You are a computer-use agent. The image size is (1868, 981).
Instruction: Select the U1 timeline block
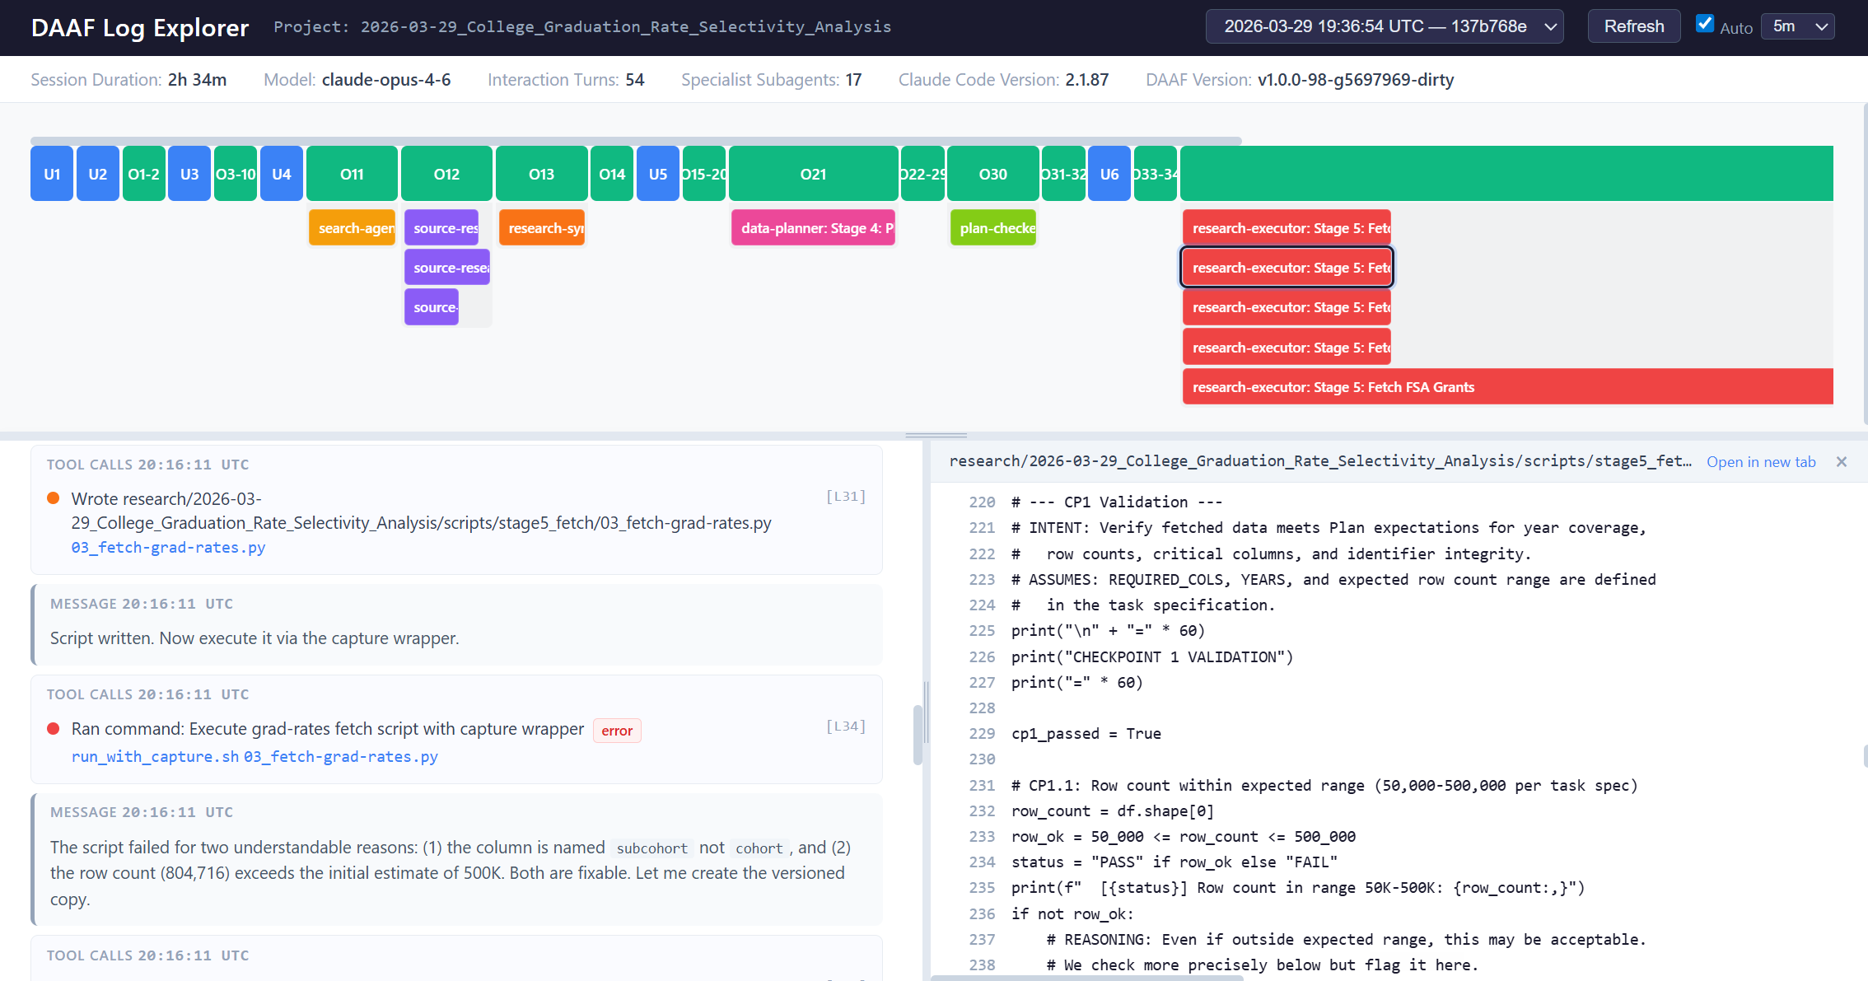(52, 174)
